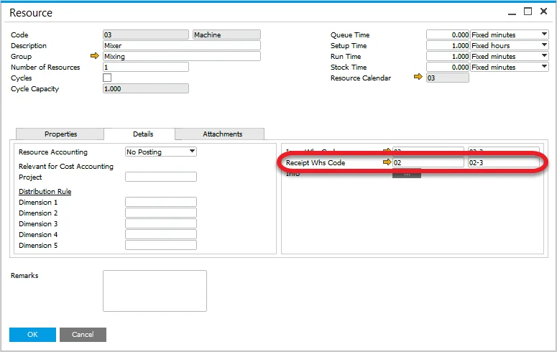Toggle the Cycles checkbox
Screen dimensions: 557x352
click(x=107, y=78)
